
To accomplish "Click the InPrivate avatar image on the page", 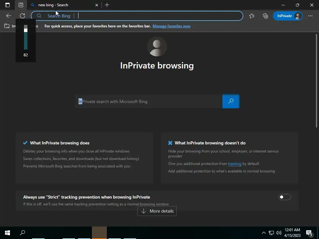I will pyautogui.click(x=157, y=47).
